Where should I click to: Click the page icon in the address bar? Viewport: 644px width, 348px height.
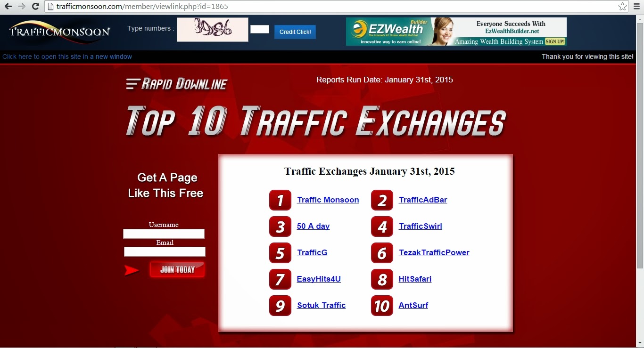point(51,7)
